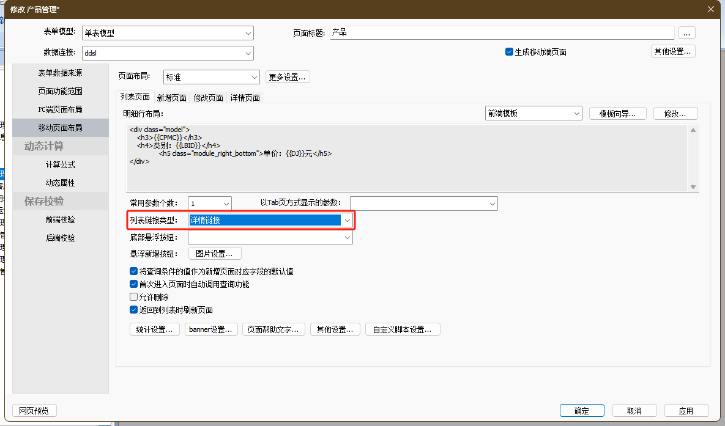Enable the 允许删除 checkbox
725x426 pixels.
[134, 297]
